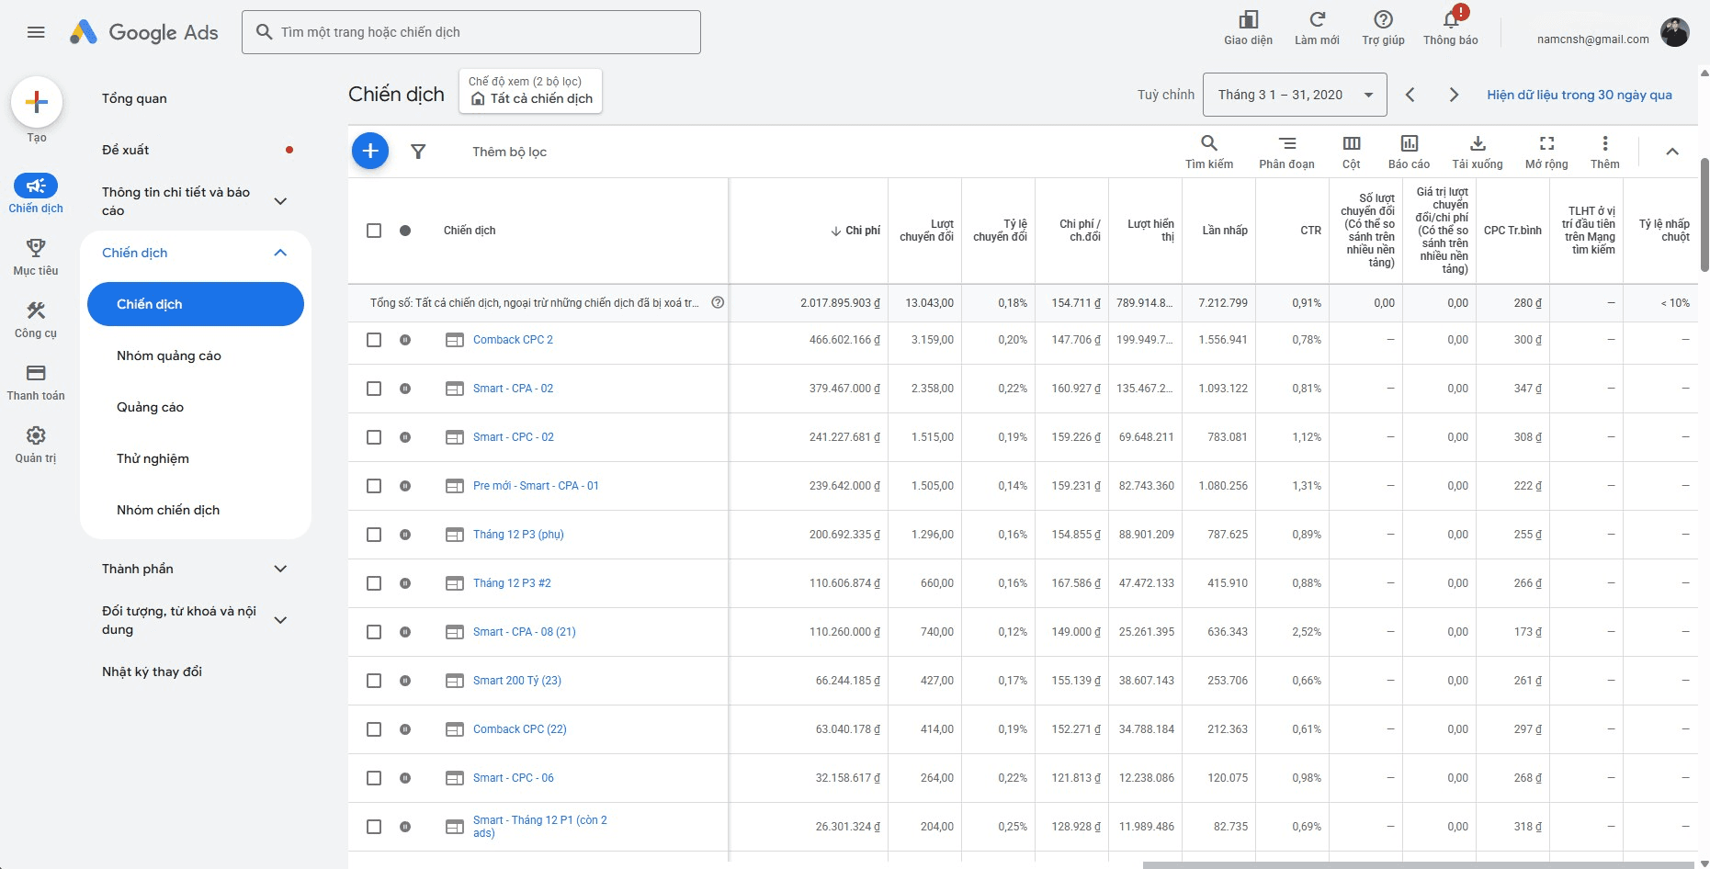Collapse the Chiến dịch sidebar section

pyautogui.click(x=281, y=253)
